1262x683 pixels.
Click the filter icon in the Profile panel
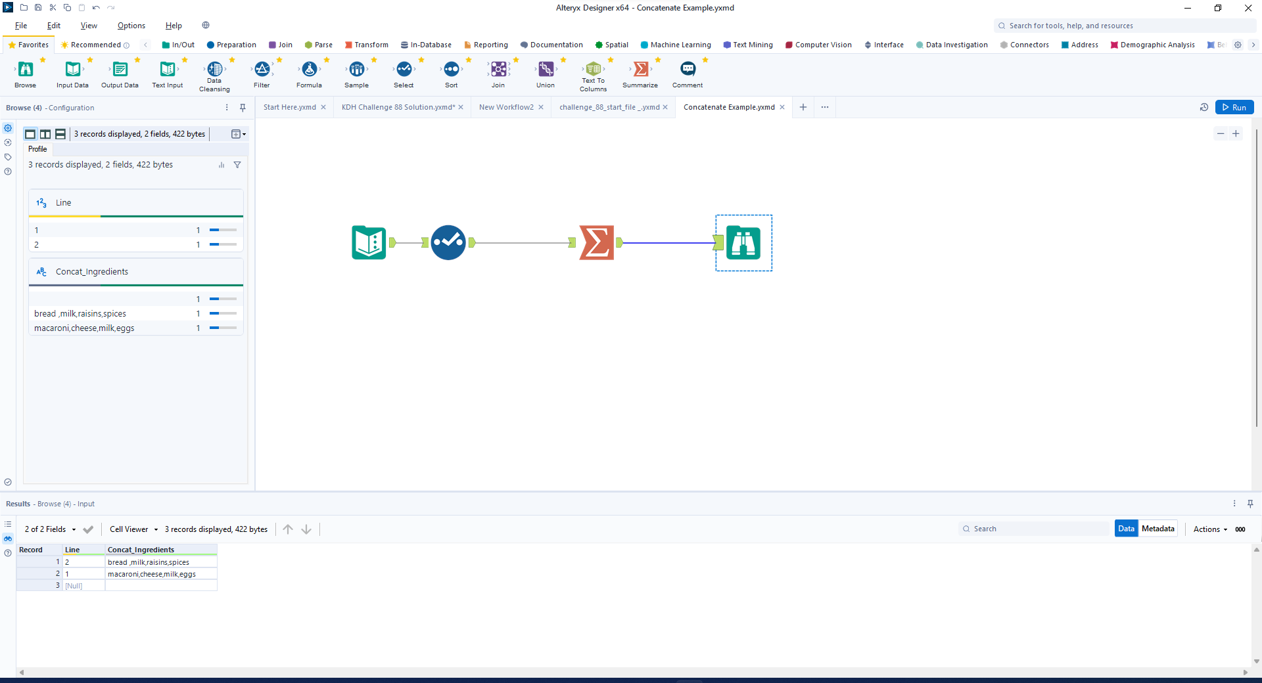[237, 165]
